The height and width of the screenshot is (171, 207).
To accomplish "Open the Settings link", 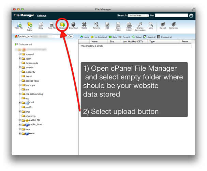I will pyautogui.click(x=42, y=16).
